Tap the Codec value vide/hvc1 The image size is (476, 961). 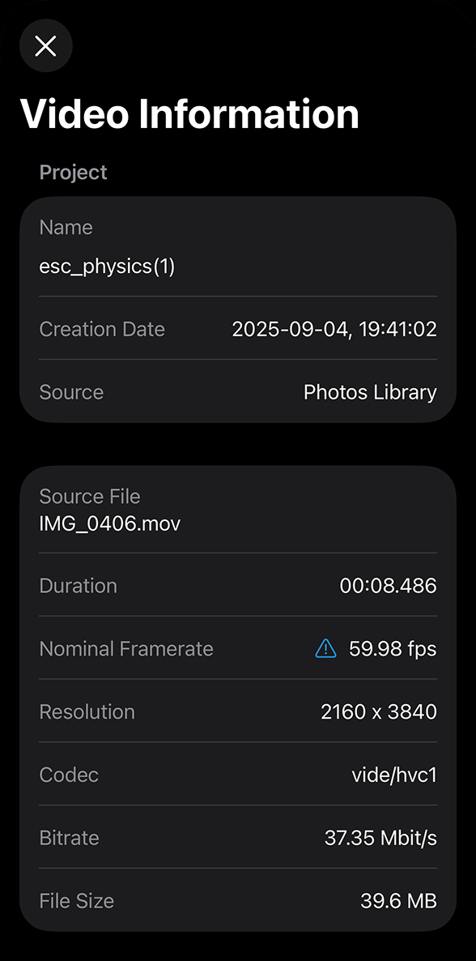(394, 775)
